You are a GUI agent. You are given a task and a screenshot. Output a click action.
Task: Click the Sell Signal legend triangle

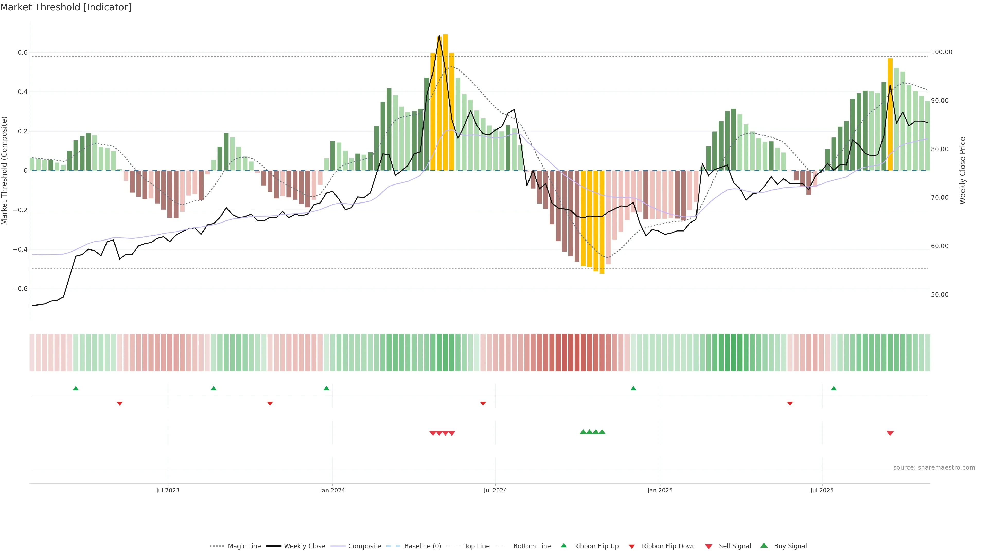[x=708, y=547]
